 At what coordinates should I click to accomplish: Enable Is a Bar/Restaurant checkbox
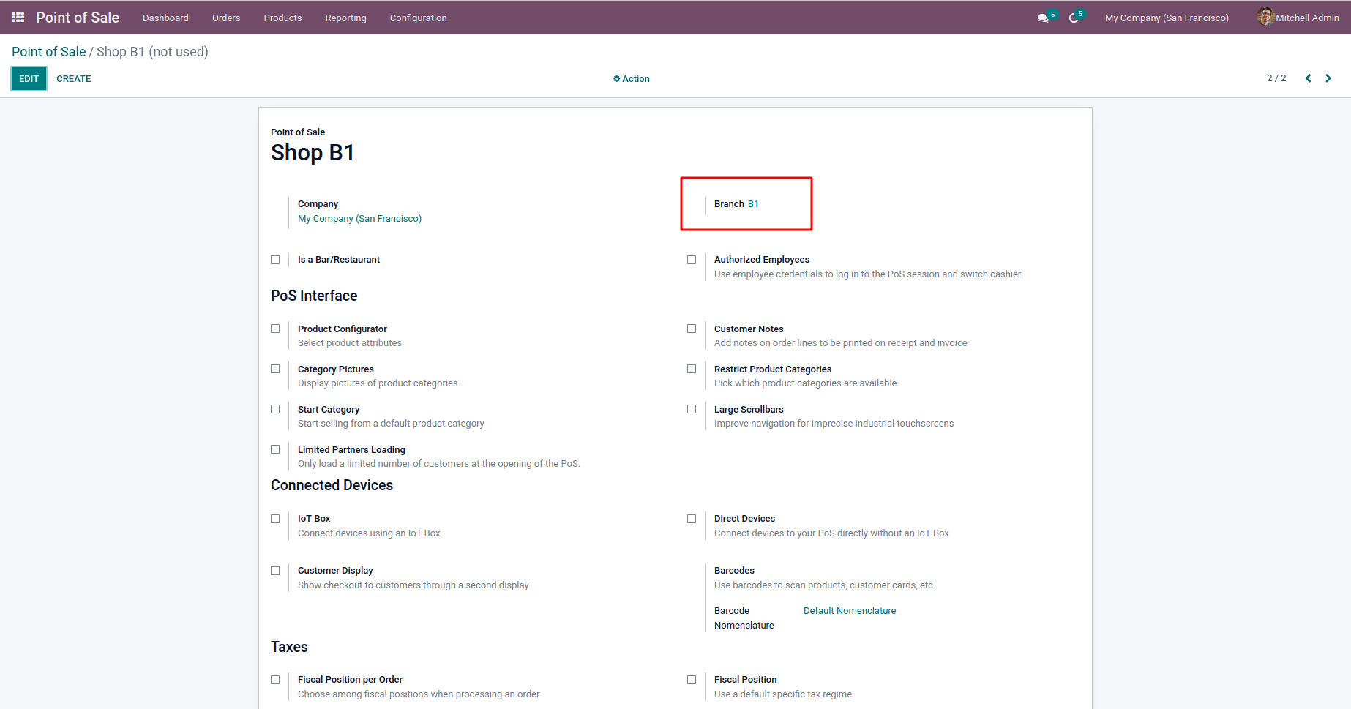[x=275, y=260]
